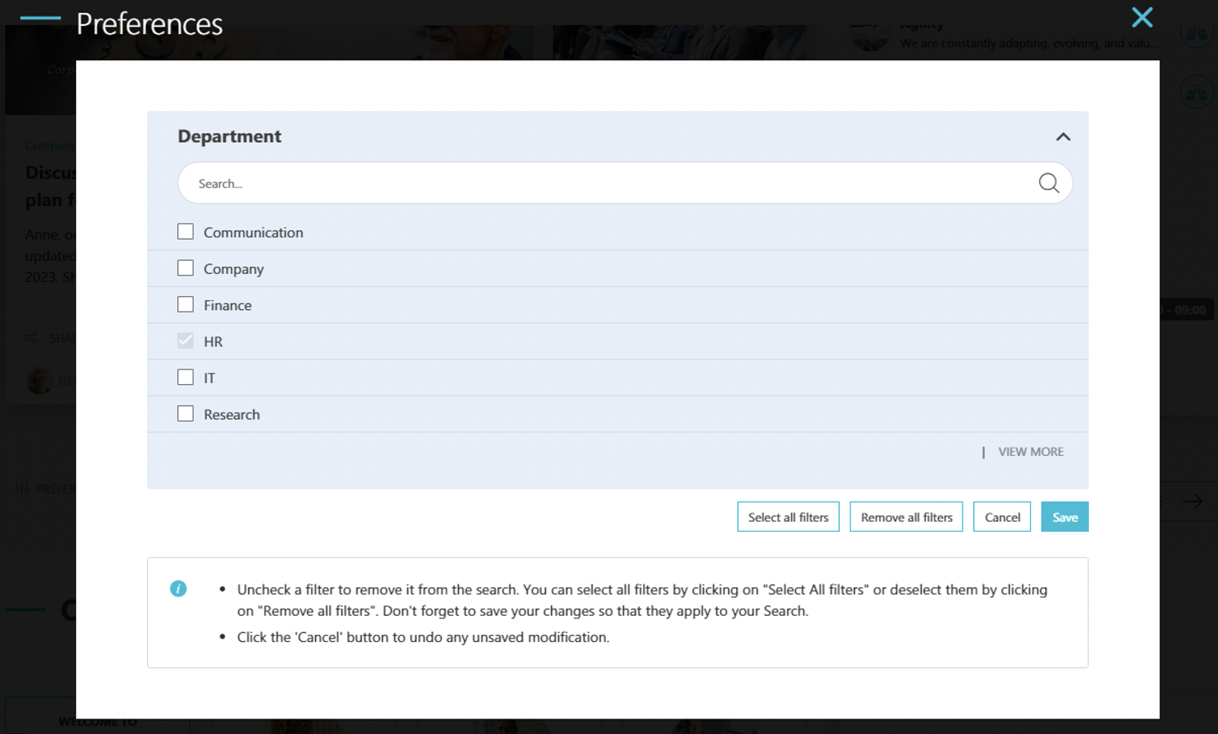Save the filter preferences
Image resolution: width=1218 pixels, height=734 pixels.
(1065, 516)
